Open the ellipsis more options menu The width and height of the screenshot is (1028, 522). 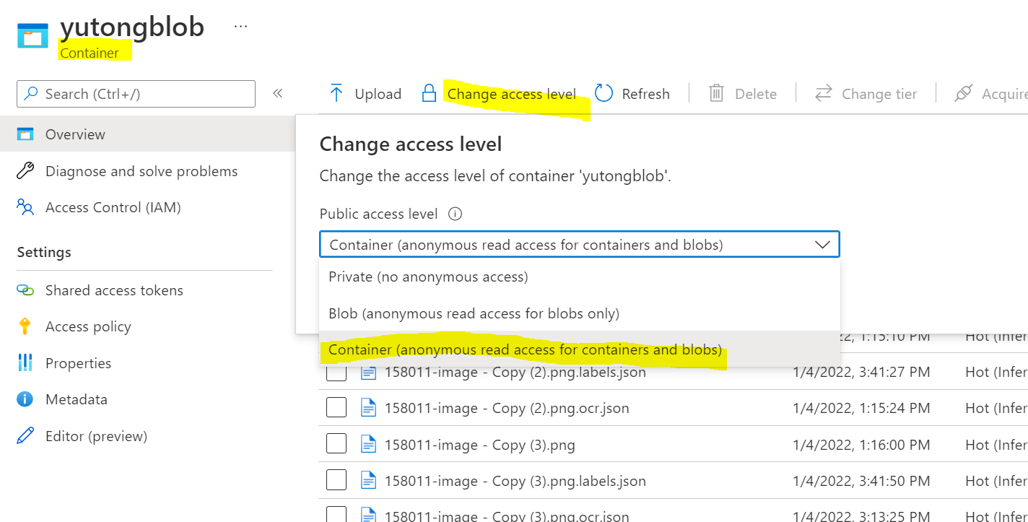[240, 27]
